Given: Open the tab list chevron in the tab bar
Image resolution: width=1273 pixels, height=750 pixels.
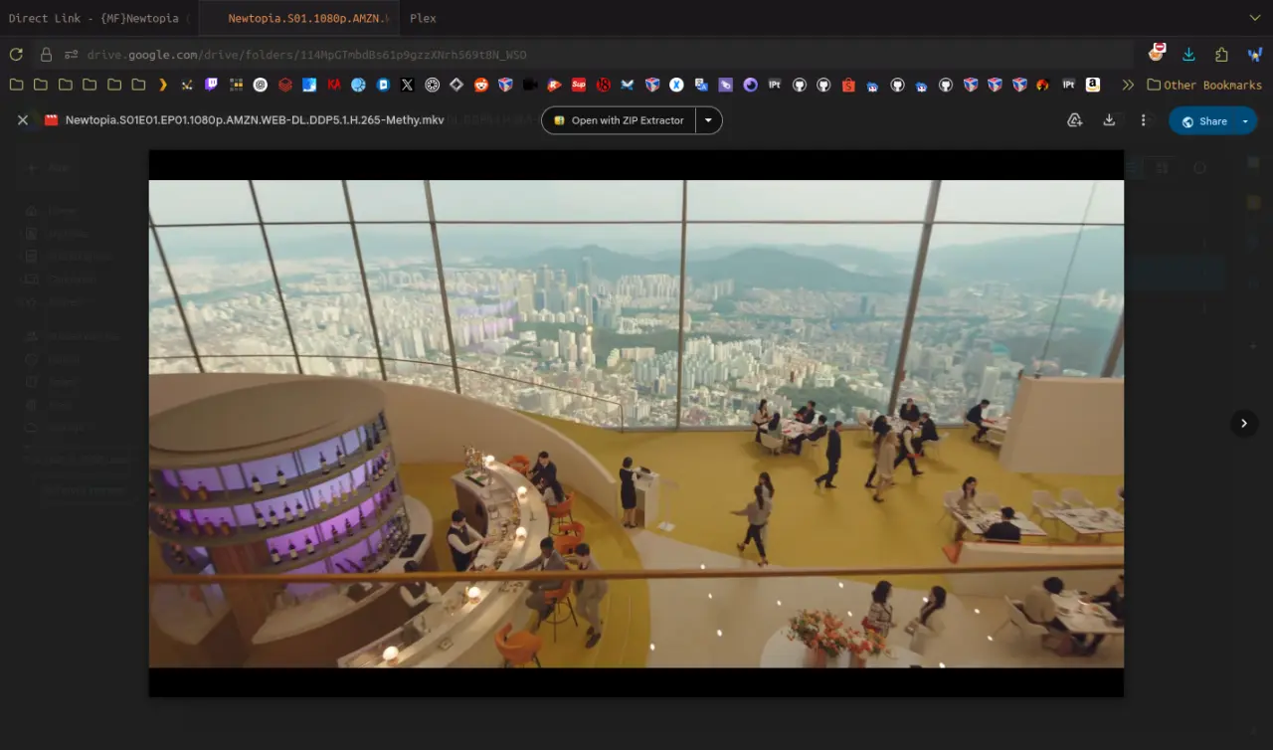Looking at the screenshot, I should [x=1255, y=18].
